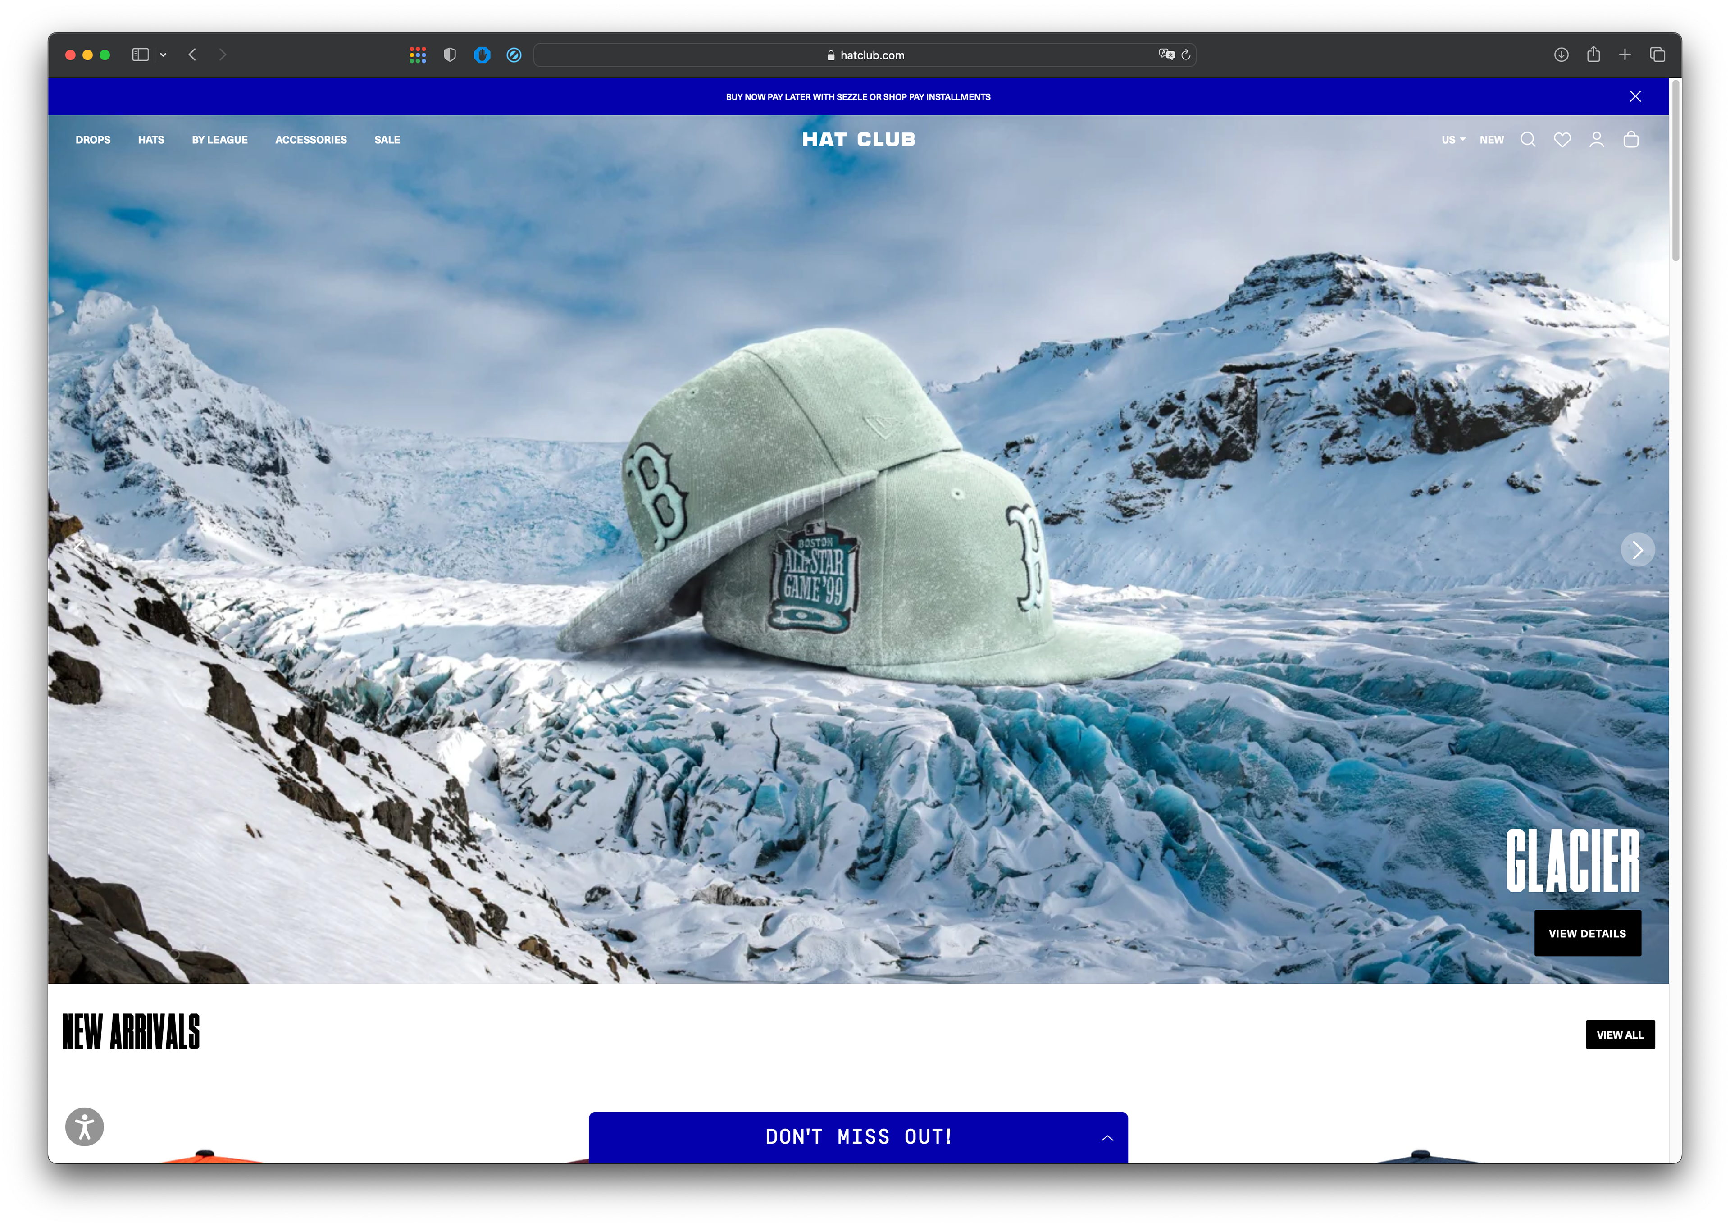Viewport: 1730px width, 1227px height.
Task: Open the privacy shield icon
Action: [450, 55]
